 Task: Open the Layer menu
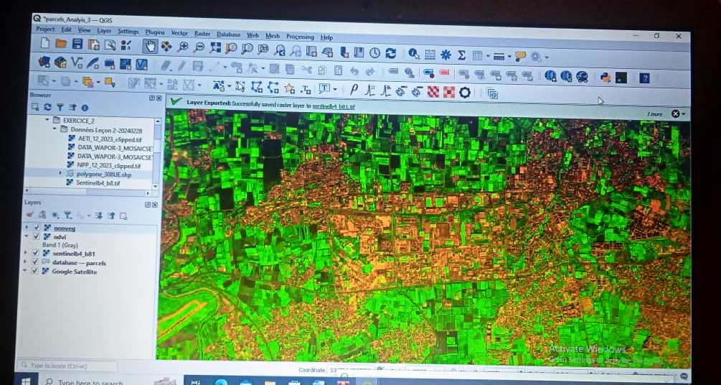(104, 31)
